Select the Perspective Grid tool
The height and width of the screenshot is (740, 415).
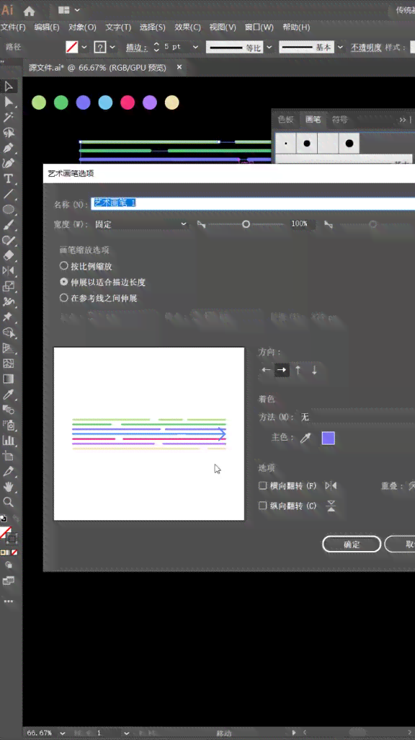[x=9, y=348]
